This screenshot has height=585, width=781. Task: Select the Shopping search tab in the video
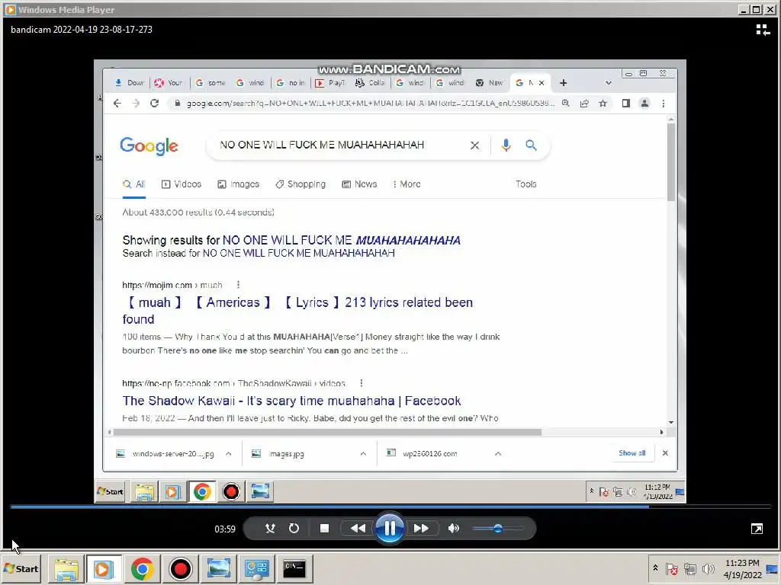coord(301,184)
